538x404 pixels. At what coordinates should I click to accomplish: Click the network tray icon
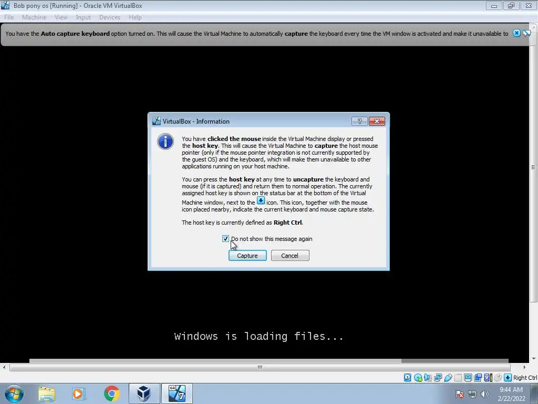pyautogui.click(x=472, y=394)
